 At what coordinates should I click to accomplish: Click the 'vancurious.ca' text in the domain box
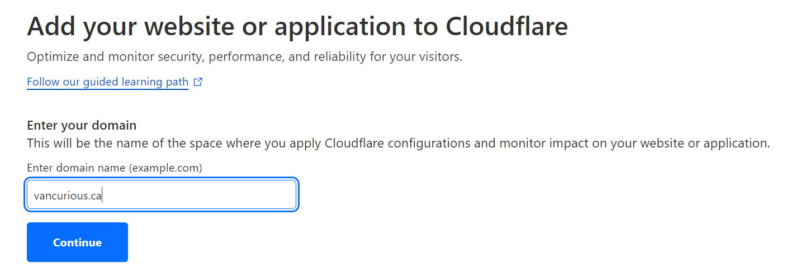pyautogui.click(x=67, y=196)
